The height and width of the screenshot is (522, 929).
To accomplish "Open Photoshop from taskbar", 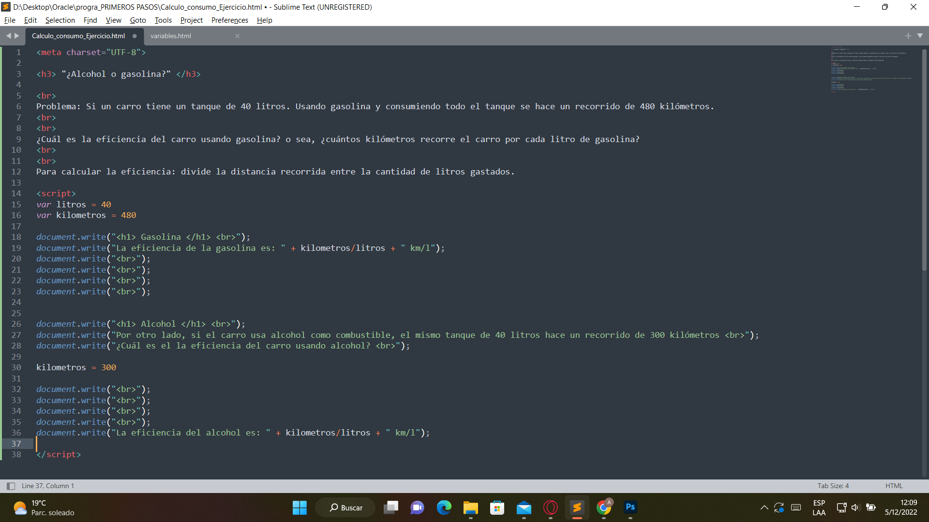I will tap(630, 507).
